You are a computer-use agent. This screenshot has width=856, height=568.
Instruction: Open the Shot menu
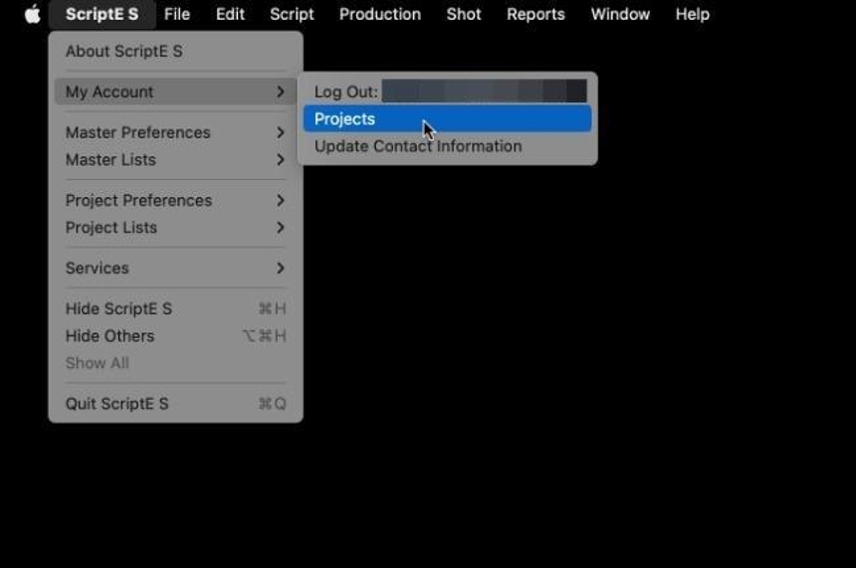point(464,14)
